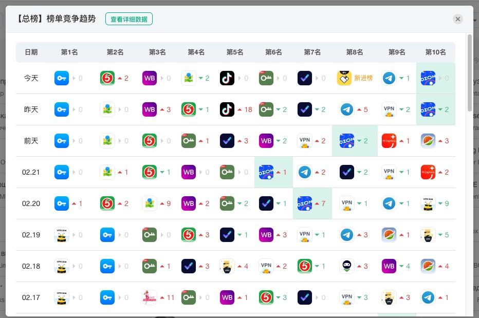Viewport: 479px width, 318px height.
Task: Click the Pyaterochka app in today's second place
Action: pos(107,78)
